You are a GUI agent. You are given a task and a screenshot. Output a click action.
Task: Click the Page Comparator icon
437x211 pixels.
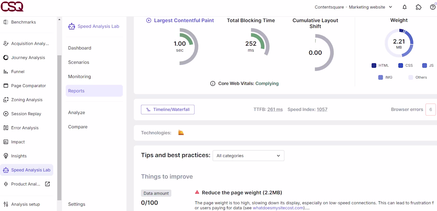pyautogui.click(x=6, y=86)
